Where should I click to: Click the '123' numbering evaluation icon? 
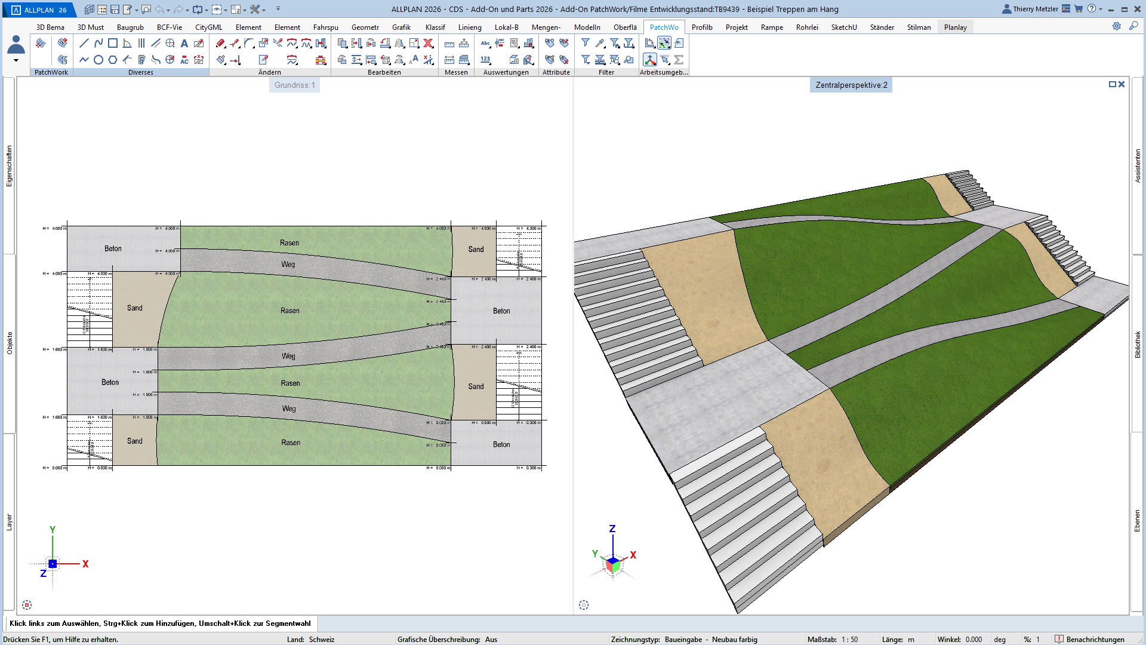[485, 60]
